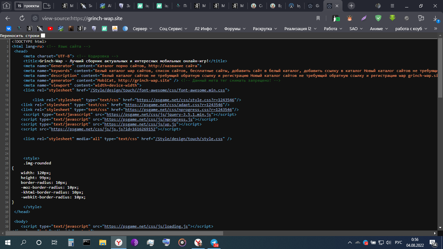Viewport: 443px width, 249px height.
Task: Click the green shield extension icon
Action: [378, 18]
